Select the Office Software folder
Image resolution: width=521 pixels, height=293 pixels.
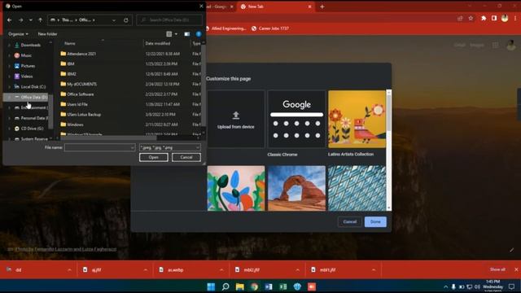(80, 94)
